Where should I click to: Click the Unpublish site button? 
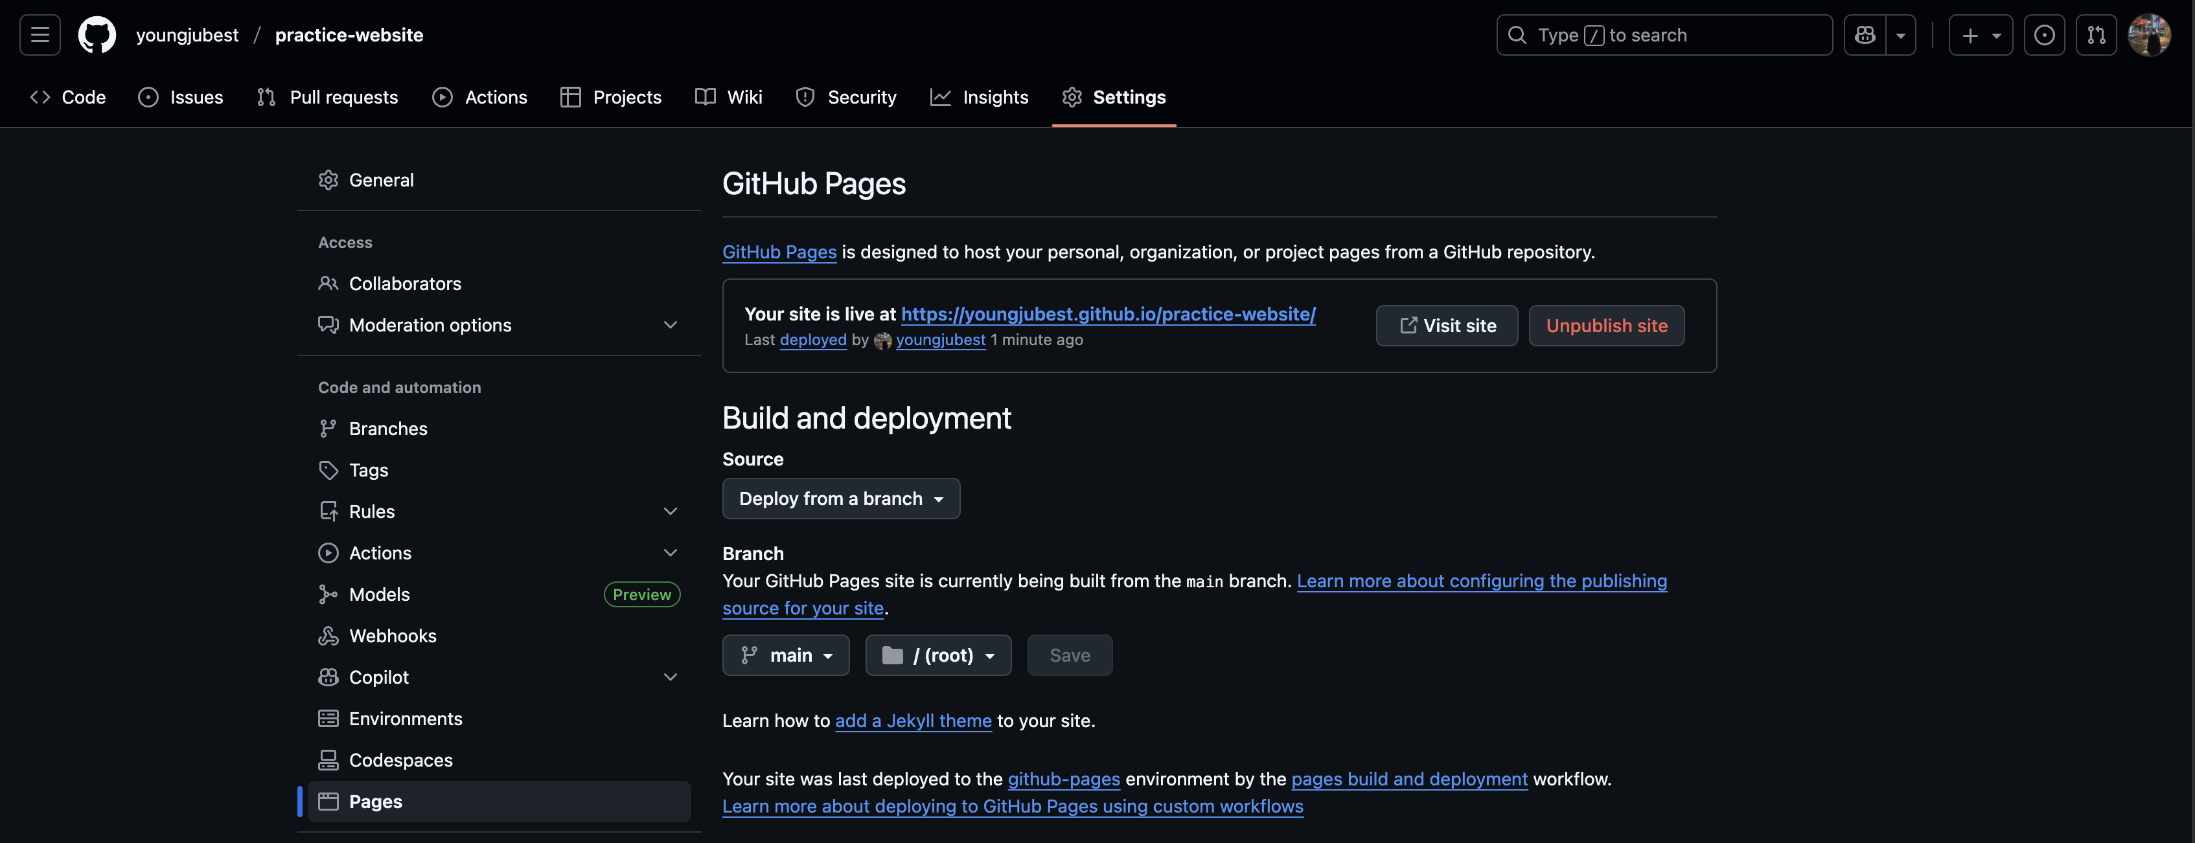coord(1605,325)
